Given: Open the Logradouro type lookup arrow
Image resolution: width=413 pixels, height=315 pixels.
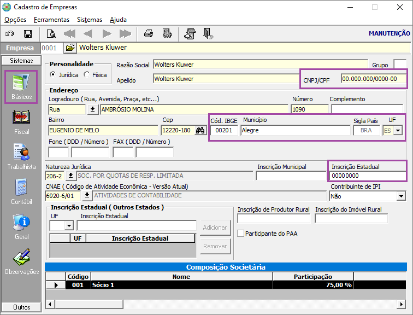Looking at the screenshot, I should pos(92,109).
